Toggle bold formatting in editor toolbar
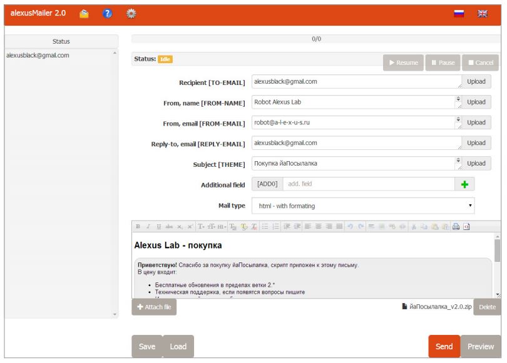 click(x=138, y=227)
